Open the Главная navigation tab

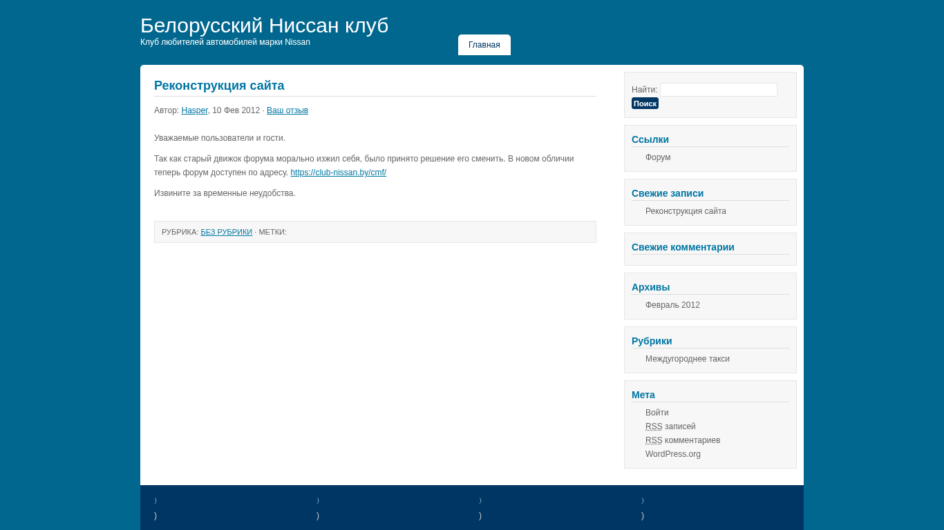484,45
